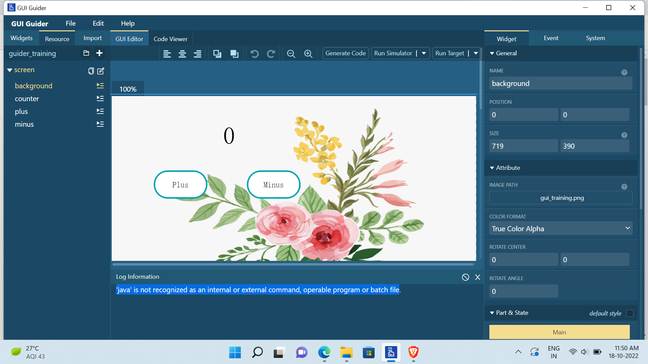Click the zoom out magnifier icon
The image size is (648, 364).
click(x=291, y=54)
